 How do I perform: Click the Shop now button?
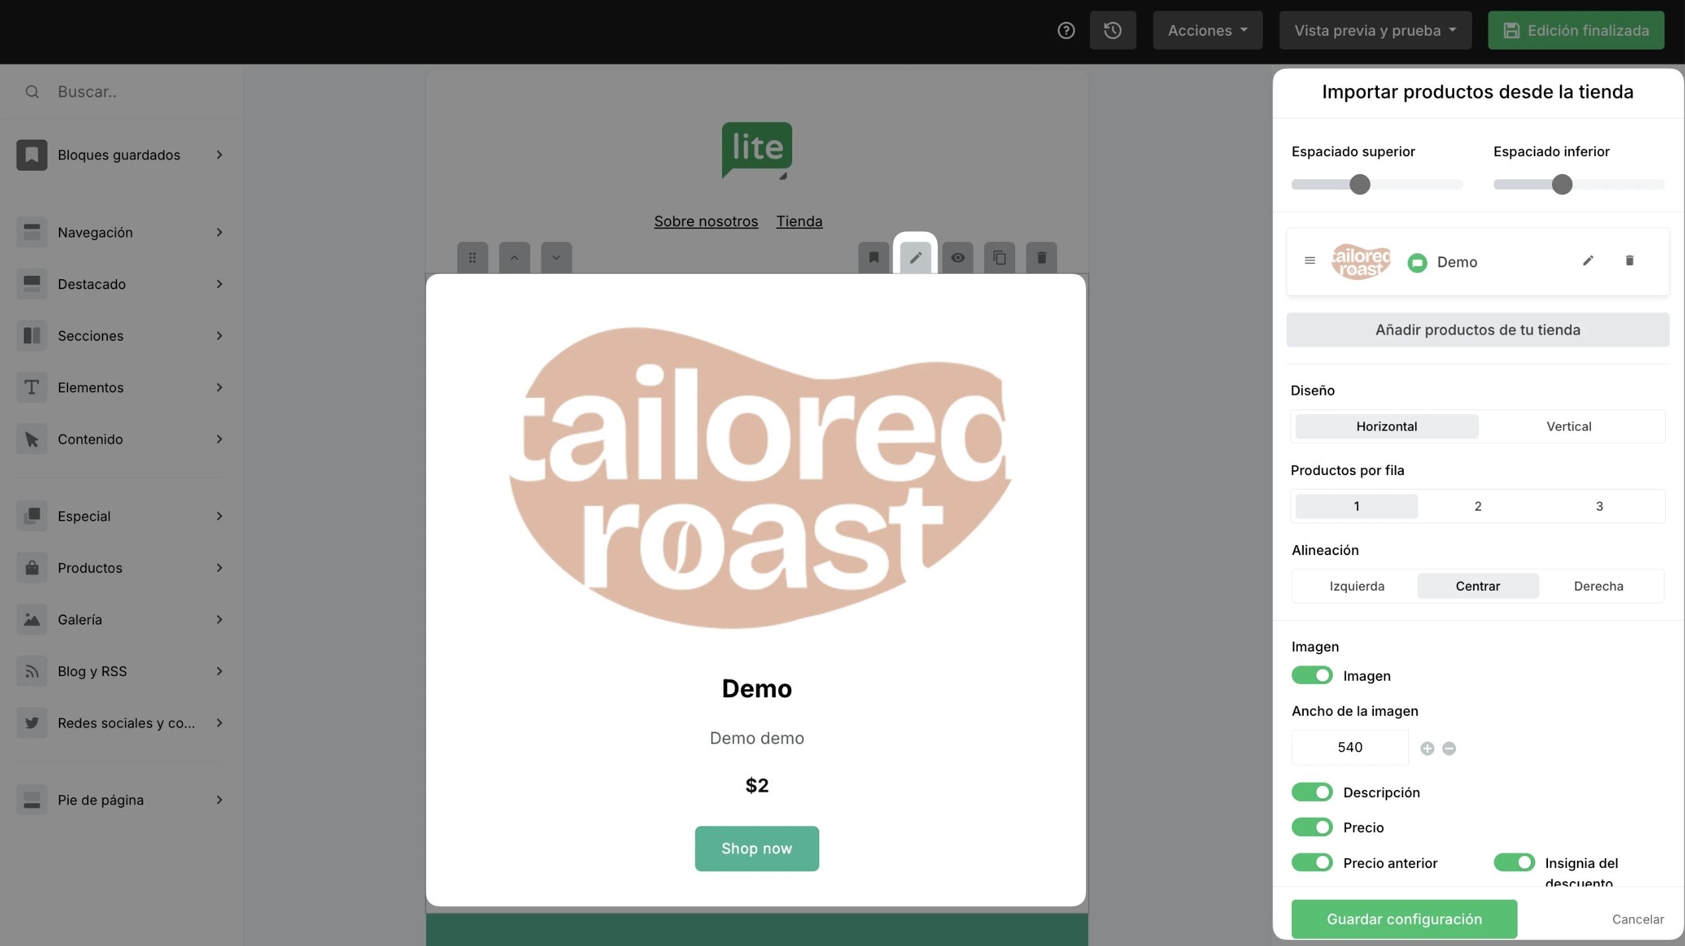pos(756,848)
